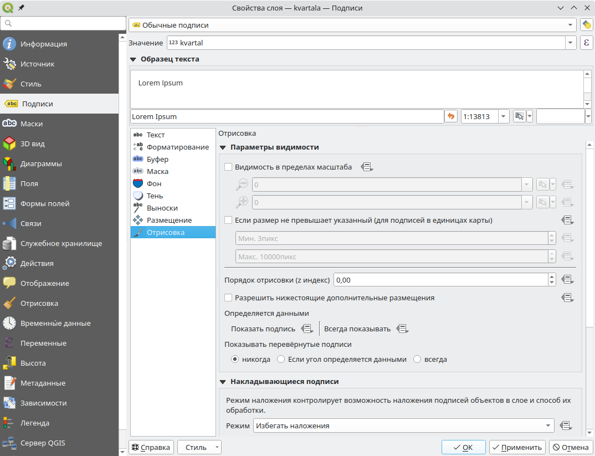Open the label auto-placement settings icon
The height and width of the screenshot is (456, 595).
point(586,25)
